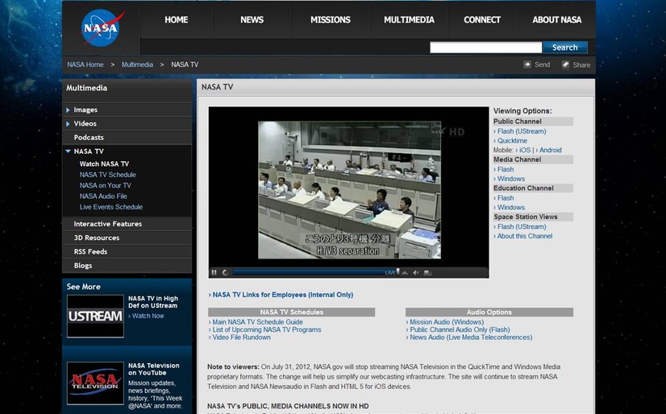The image size is (666, 414).
Task: Open the CONNECT navigation tab
Action: [482, 20]
